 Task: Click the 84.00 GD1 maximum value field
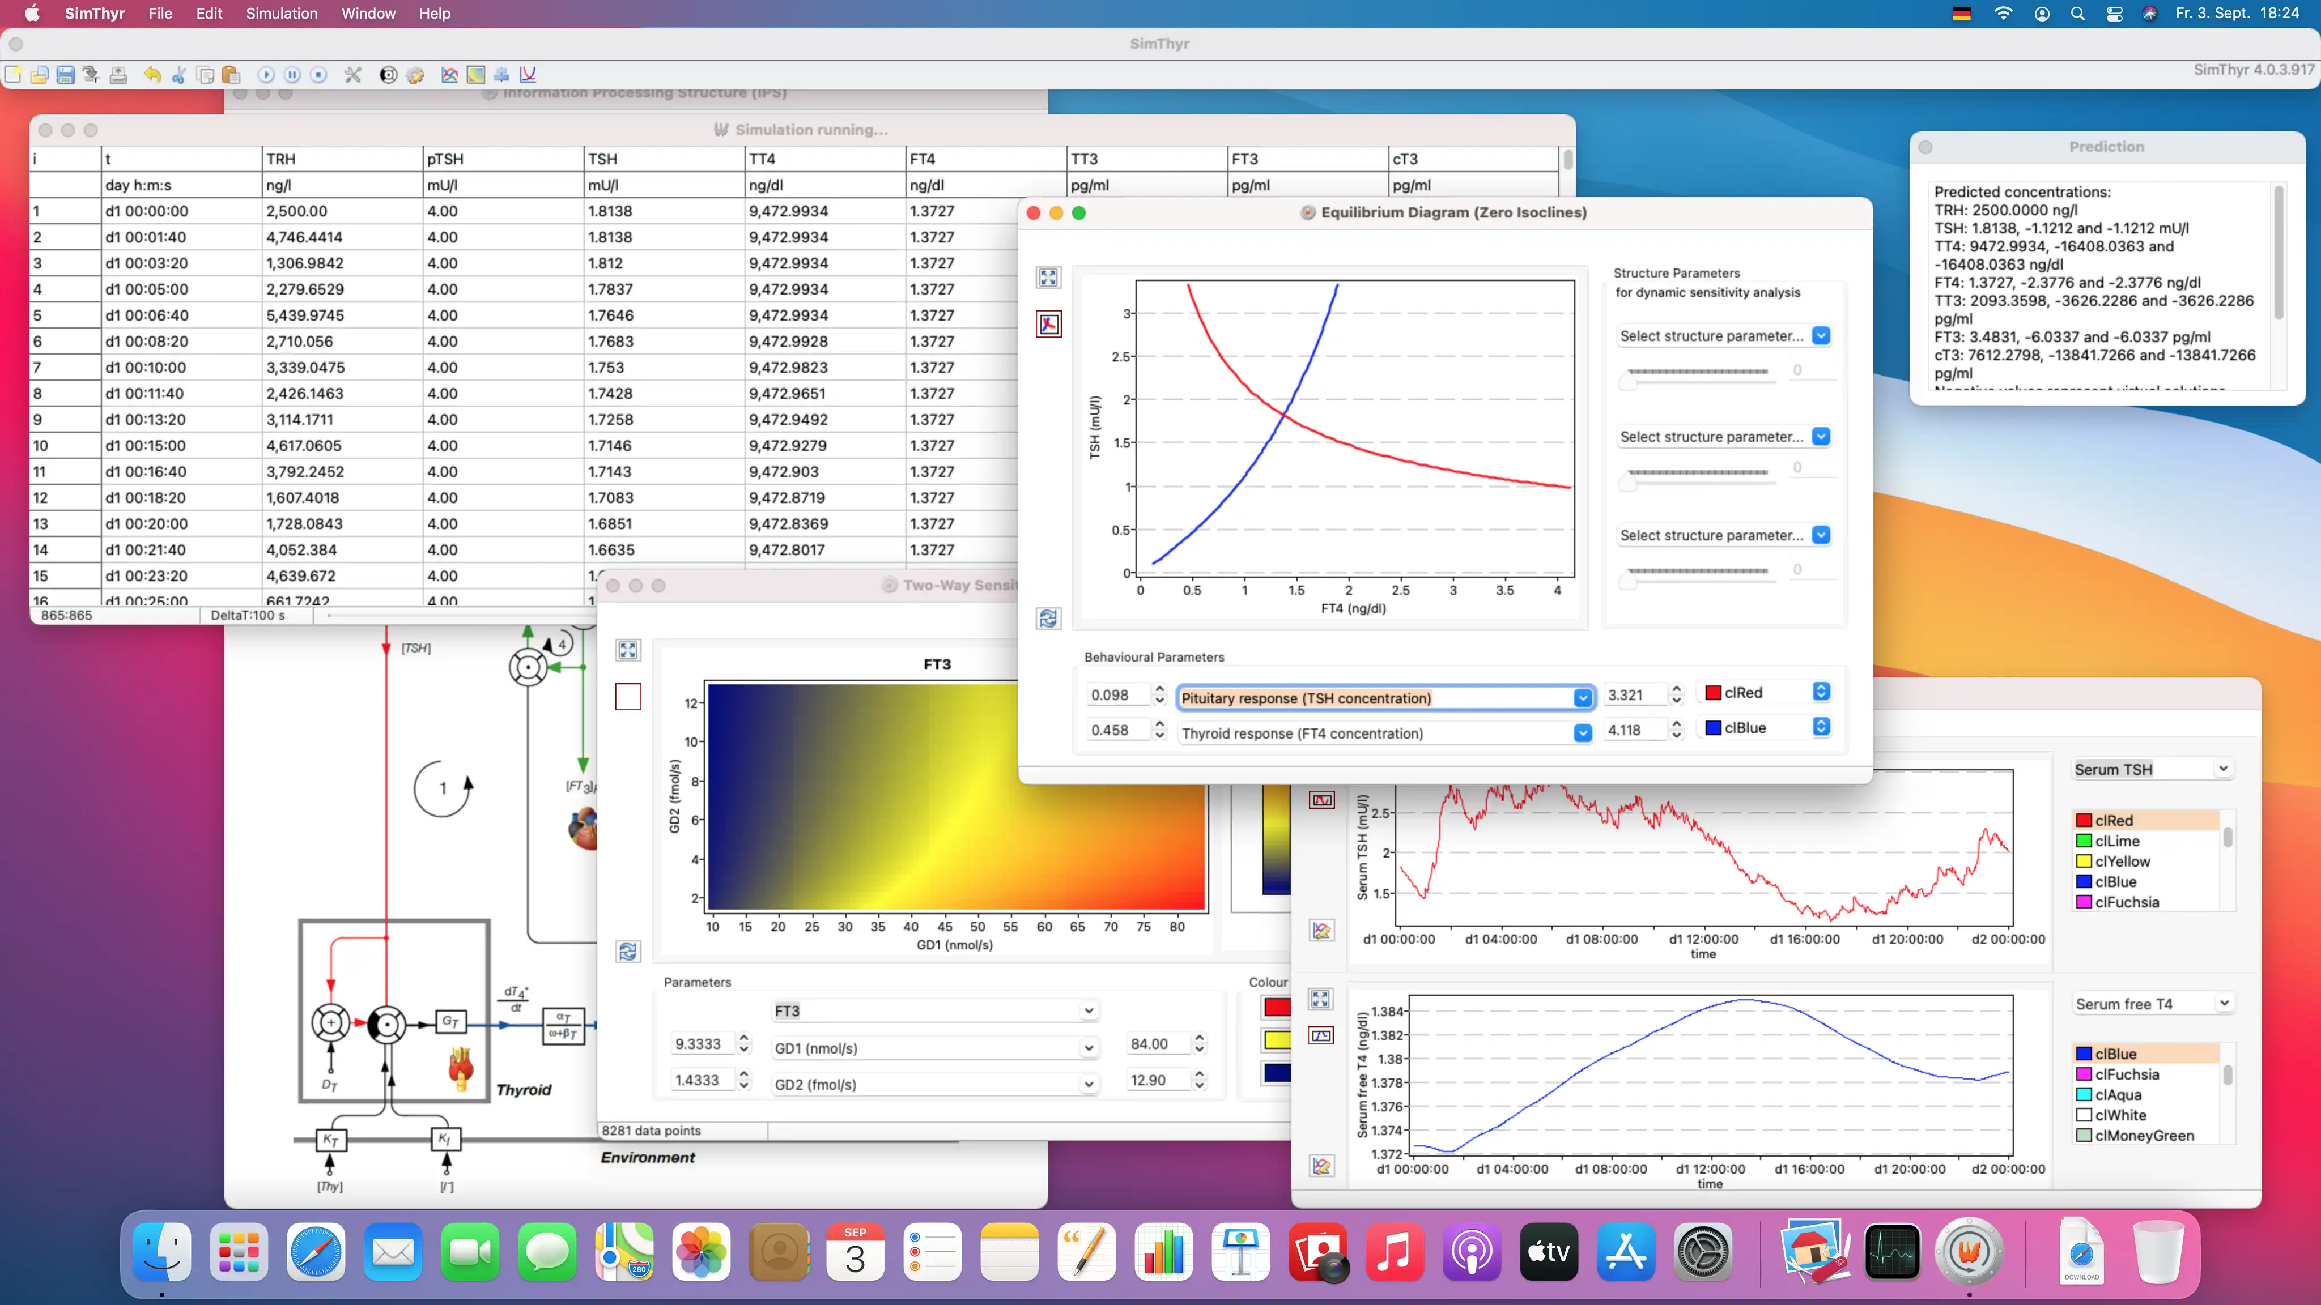point(1157,1044)
